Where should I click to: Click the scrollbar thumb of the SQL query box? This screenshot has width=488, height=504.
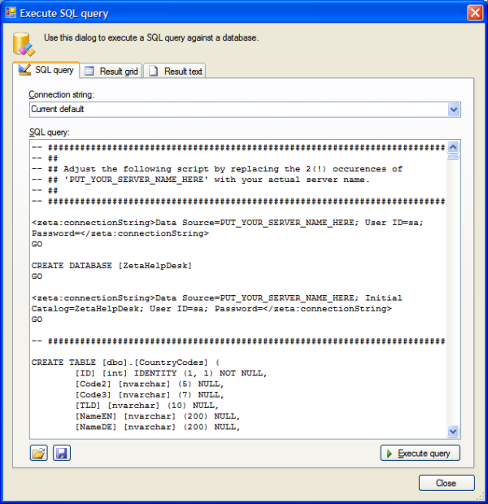453,157
